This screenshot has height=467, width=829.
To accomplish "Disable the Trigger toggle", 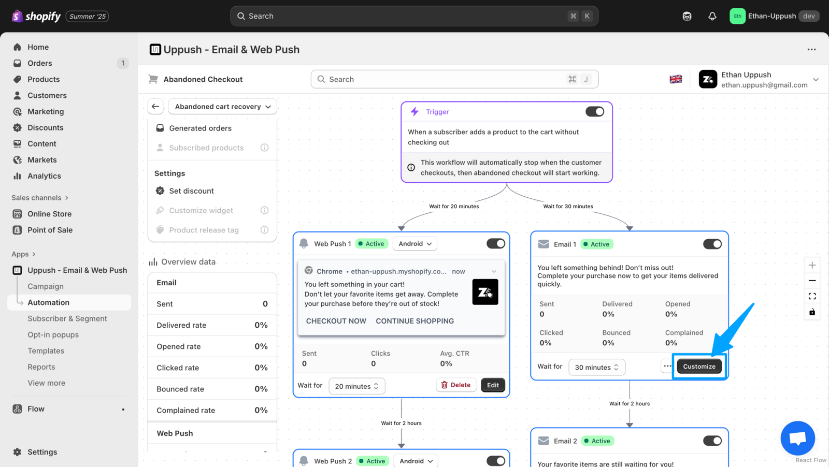I will [594, 112].
